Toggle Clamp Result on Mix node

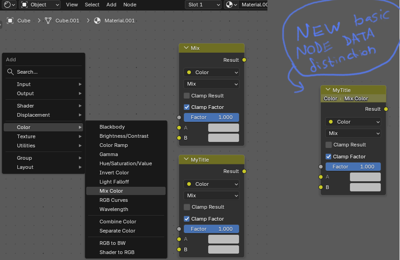pos(187,96)
